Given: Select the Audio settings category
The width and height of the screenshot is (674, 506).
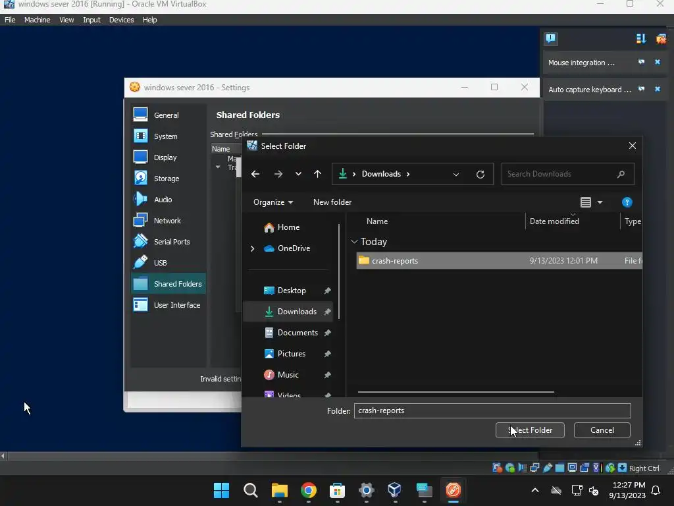Looking at the screenshot, I should click(x=168, y=199).
